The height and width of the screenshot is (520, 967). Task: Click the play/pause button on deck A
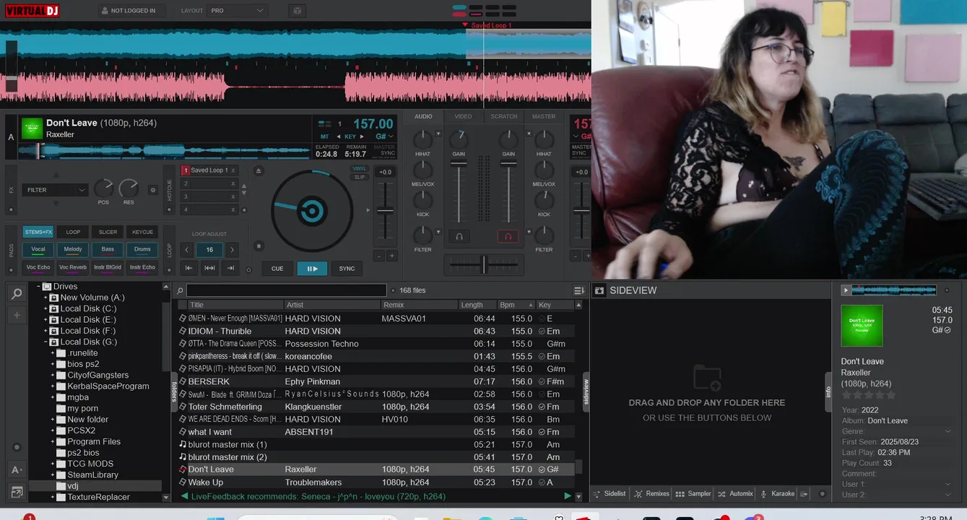point(312,268)
